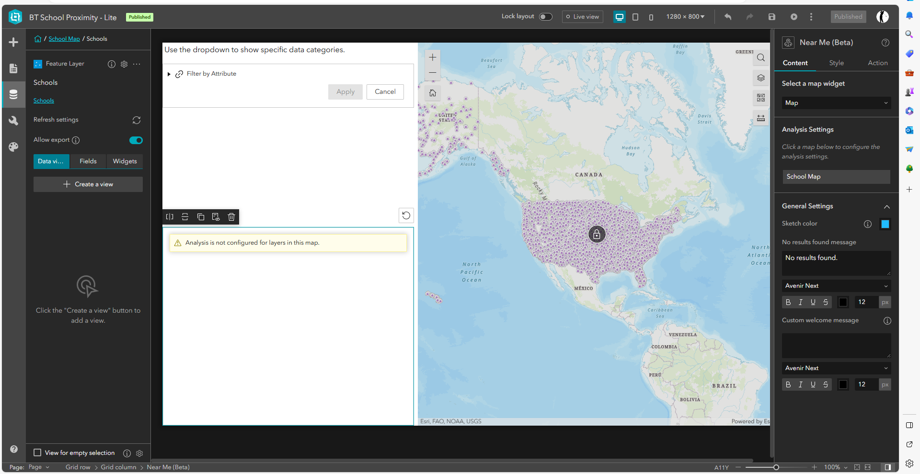Open the School Map breadcrumb link
The image size is (920, 474).
64,39
